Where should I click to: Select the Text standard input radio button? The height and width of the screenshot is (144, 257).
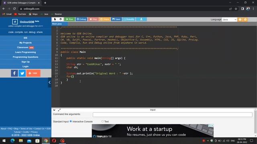coord(102,121)
